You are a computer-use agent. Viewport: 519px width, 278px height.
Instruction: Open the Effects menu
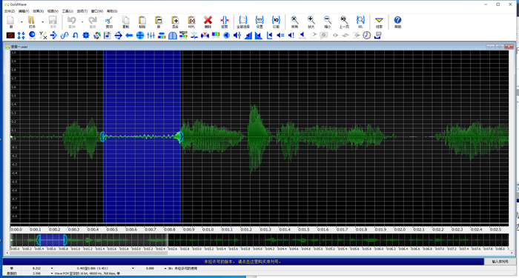click(38, 11)
